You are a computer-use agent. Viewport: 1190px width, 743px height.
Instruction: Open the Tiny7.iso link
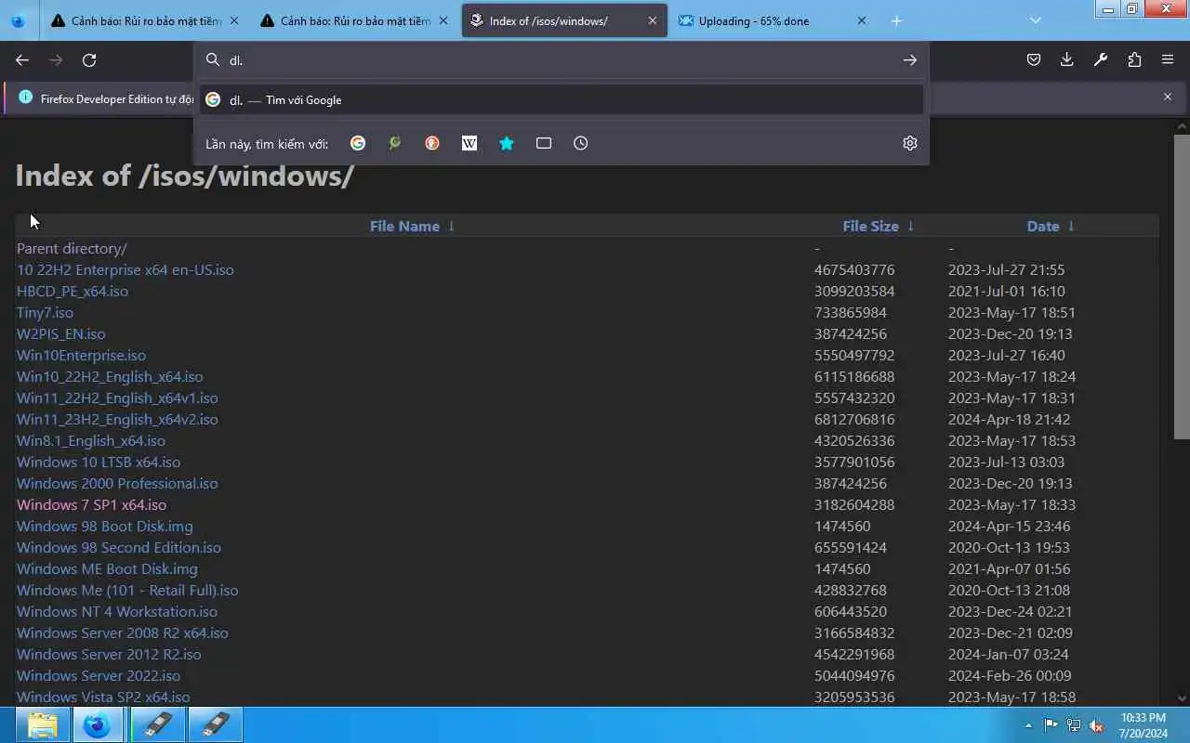click(x=45, y=313)
